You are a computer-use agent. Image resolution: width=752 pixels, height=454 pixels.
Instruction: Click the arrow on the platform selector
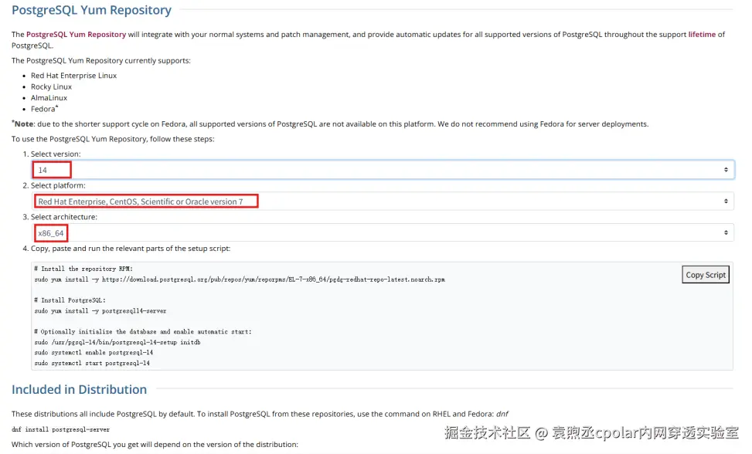point(726,202)
